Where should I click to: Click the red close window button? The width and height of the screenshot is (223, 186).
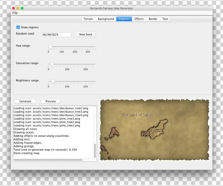tap(13, 8)
